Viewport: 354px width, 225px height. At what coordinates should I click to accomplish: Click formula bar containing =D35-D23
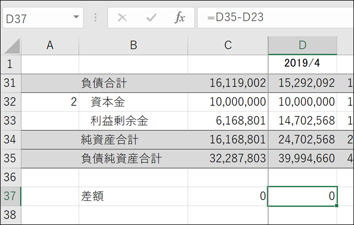pos(275,17)
